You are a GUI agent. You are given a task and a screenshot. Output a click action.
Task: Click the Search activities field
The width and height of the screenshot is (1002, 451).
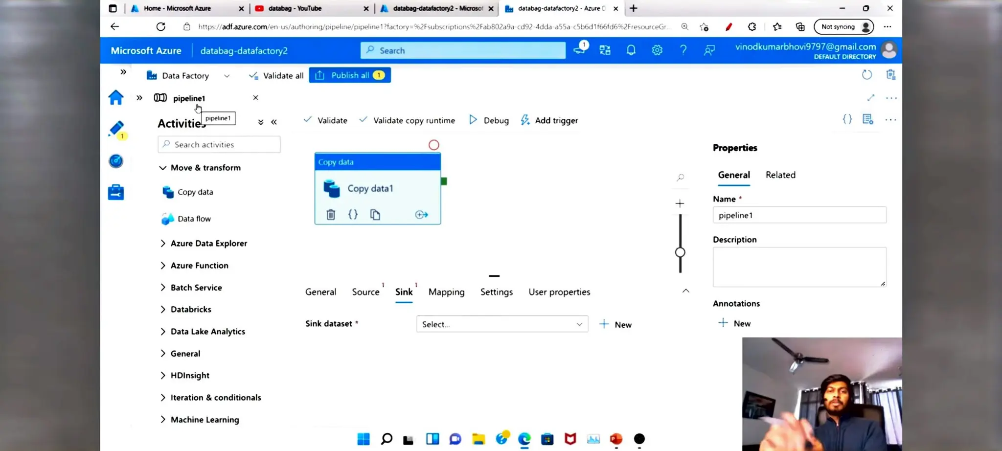pyautogui.click(x=219, y=144)
